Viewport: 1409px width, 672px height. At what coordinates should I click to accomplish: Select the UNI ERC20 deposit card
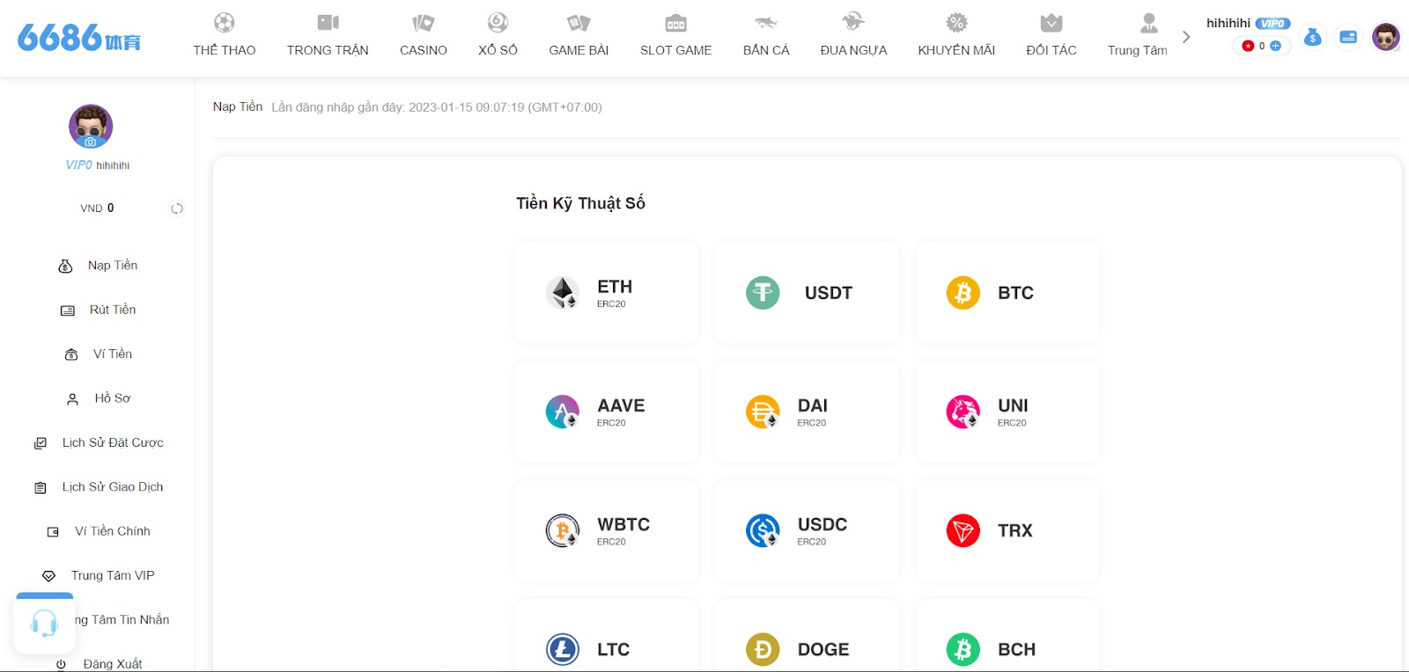[1007, 412]
